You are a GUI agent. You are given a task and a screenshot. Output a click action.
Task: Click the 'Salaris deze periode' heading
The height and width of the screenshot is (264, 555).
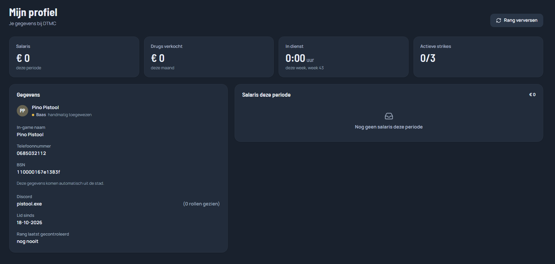pos(266,95)
